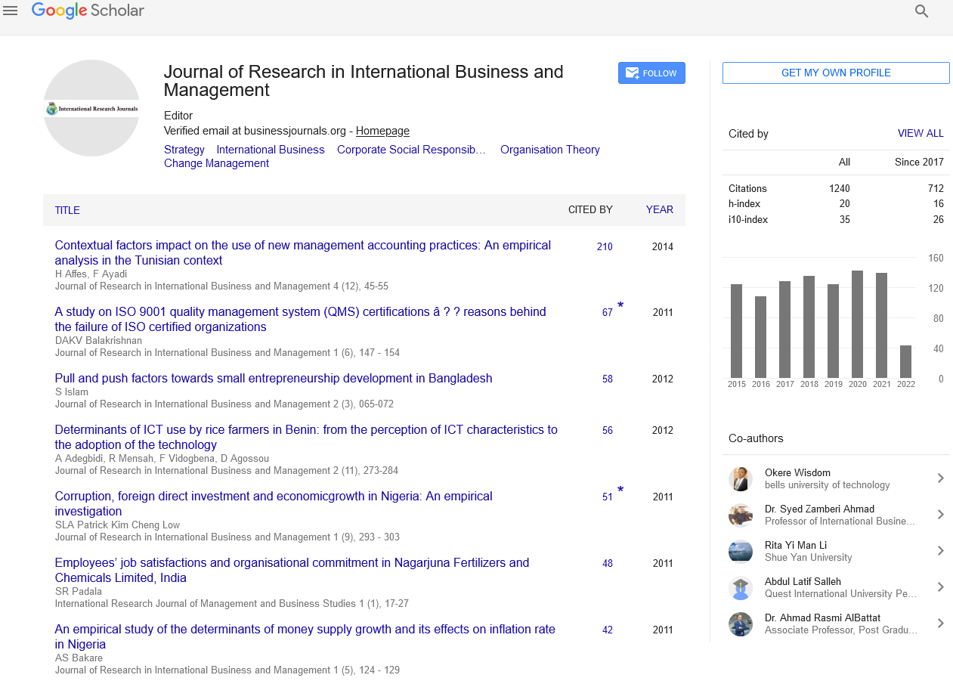
Task: Follow this journal profile
Action: coord(651,73)
